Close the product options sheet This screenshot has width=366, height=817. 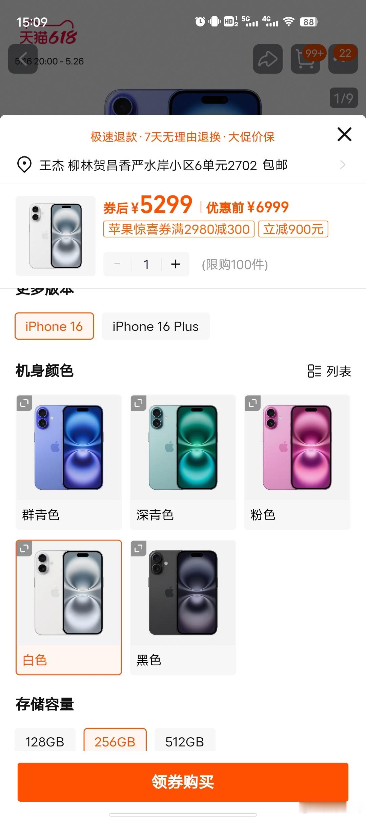(344, 134)
